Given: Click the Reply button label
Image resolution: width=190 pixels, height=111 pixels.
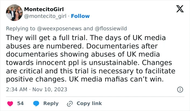Looking at the screenshot, I should (51, 103).
